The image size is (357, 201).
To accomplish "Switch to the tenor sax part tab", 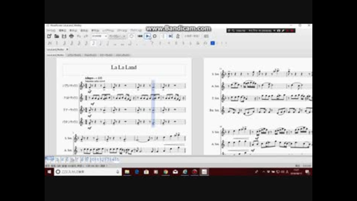I will pos(106,55).
